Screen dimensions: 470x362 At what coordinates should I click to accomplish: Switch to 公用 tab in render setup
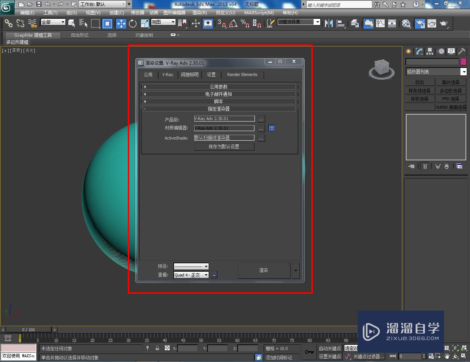pos(148,75)
